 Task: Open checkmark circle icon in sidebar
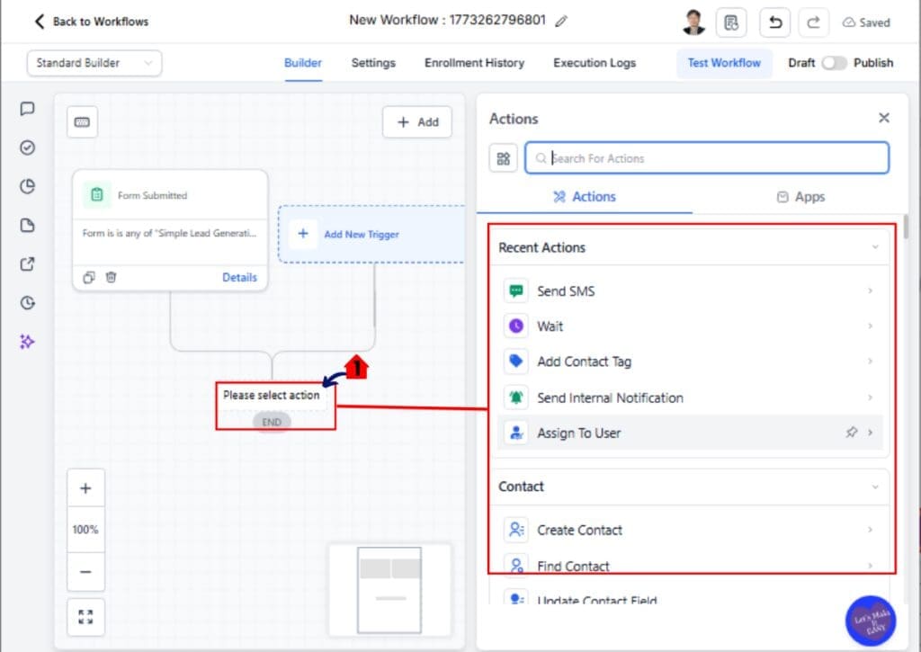point(27,147)
